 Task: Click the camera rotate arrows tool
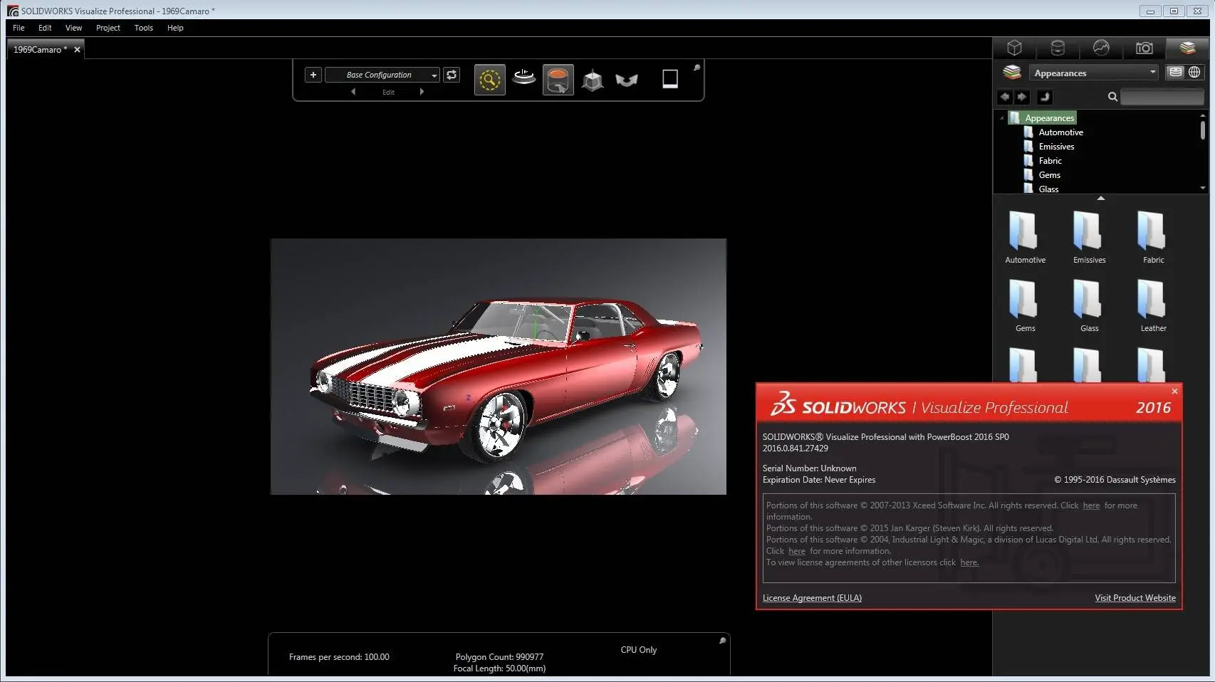click(627, 80)
